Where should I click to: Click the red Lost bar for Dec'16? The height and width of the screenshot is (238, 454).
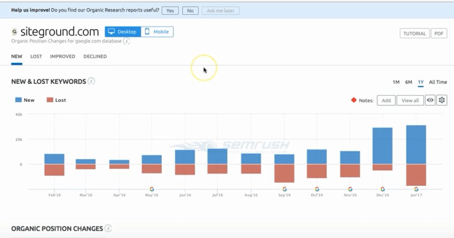coord(382,167)
